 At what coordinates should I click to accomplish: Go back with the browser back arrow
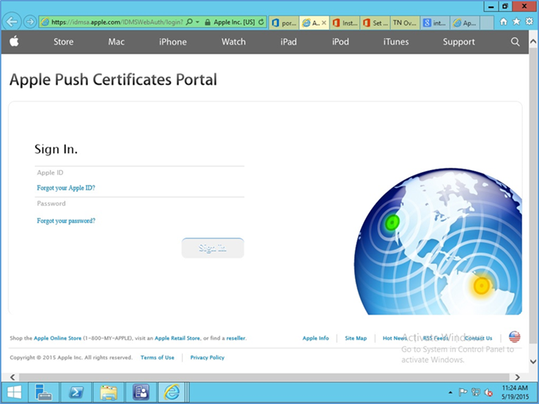coord(12,22)
